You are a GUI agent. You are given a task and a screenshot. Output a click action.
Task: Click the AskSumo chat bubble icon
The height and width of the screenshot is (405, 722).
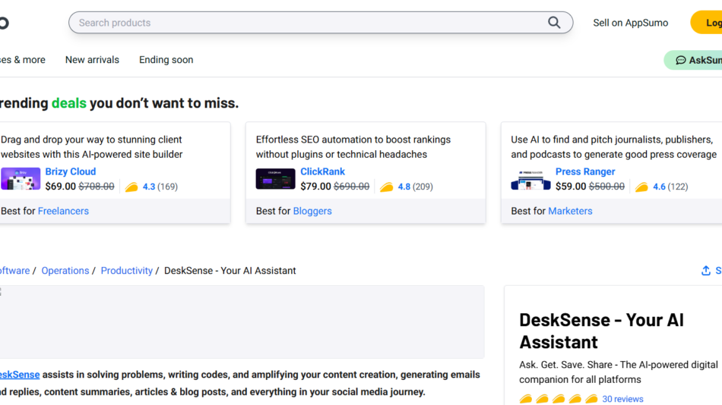681,60
